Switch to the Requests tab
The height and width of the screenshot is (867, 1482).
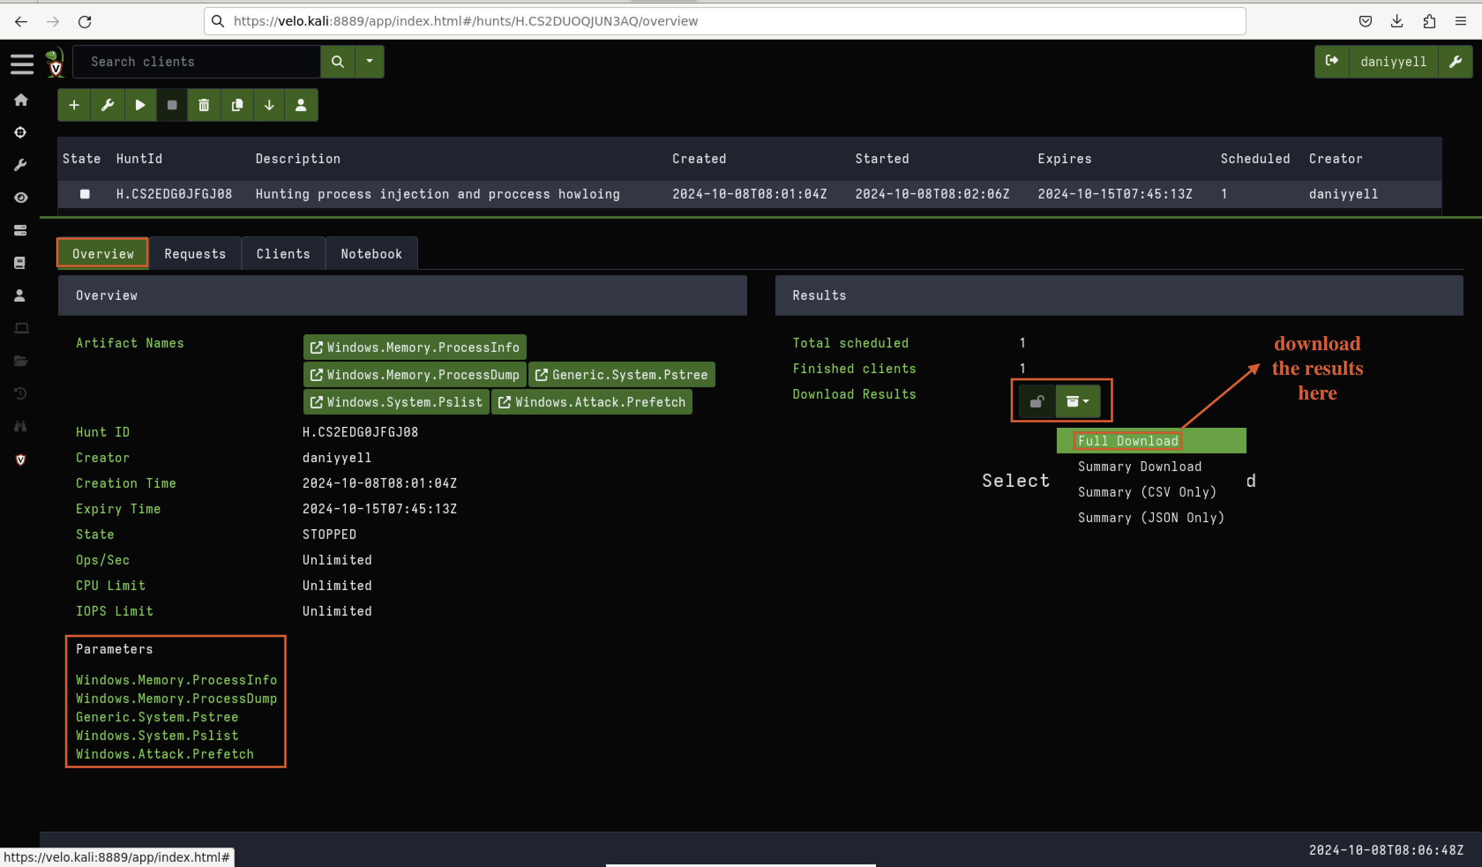click(195, 254)
